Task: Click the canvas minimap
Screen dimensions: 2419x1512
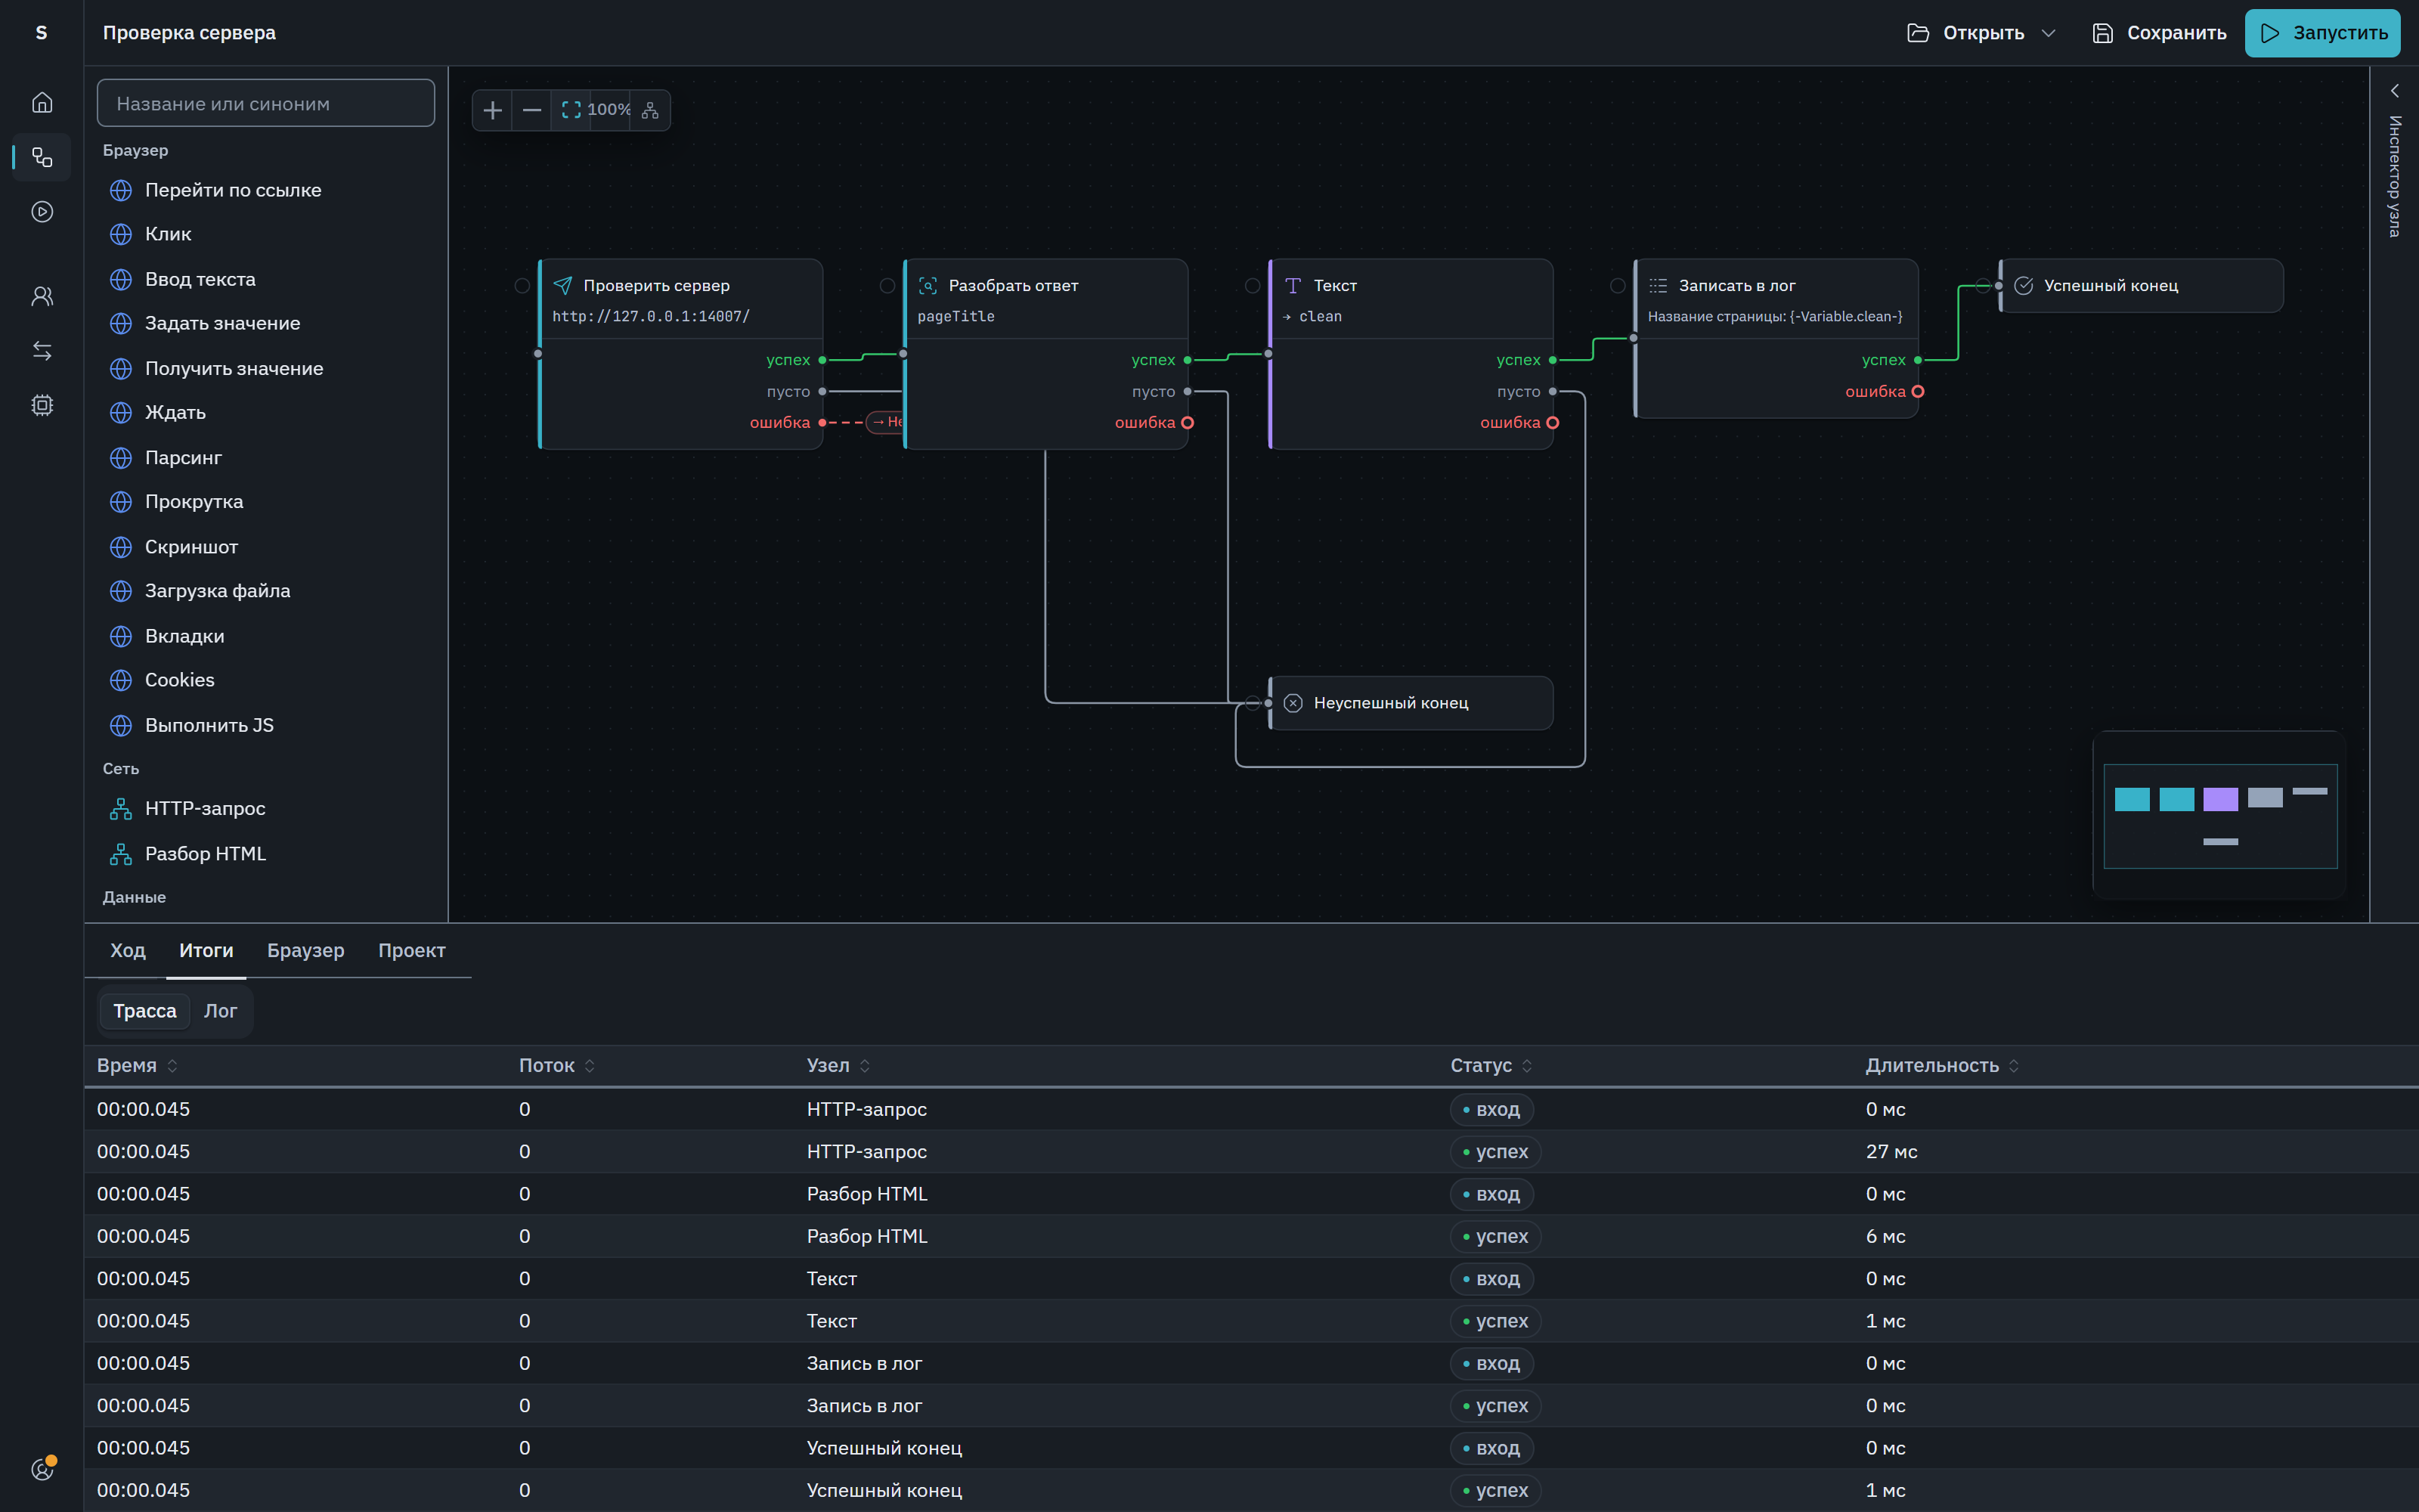Action: [2220, 815]
